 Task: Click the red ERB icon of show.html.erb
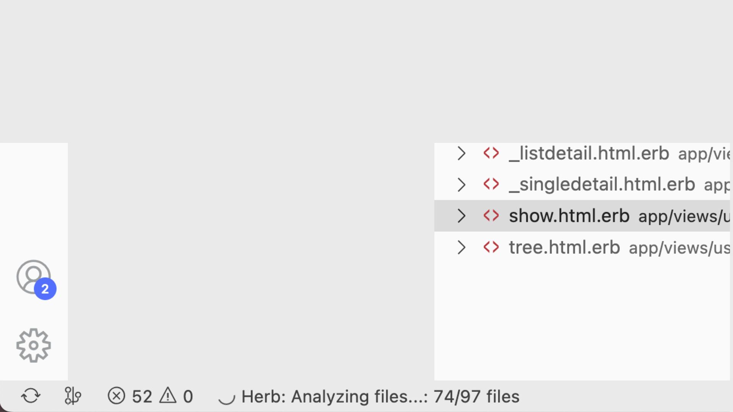click(x=491, y=216)
